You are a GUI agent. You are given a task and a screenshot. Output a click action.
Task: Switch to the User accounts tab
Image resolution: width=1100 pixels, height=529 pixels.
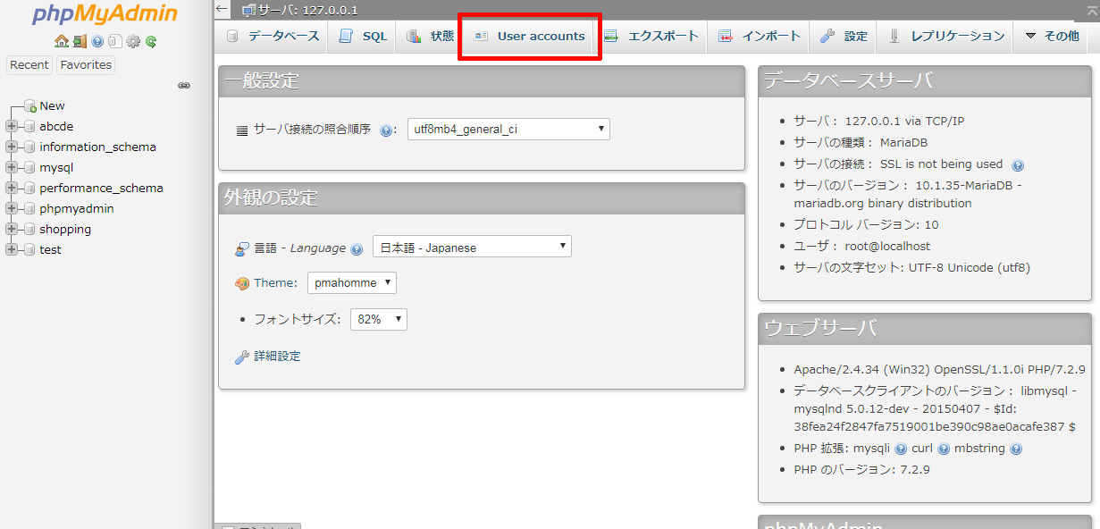click(x=529, y=37)
